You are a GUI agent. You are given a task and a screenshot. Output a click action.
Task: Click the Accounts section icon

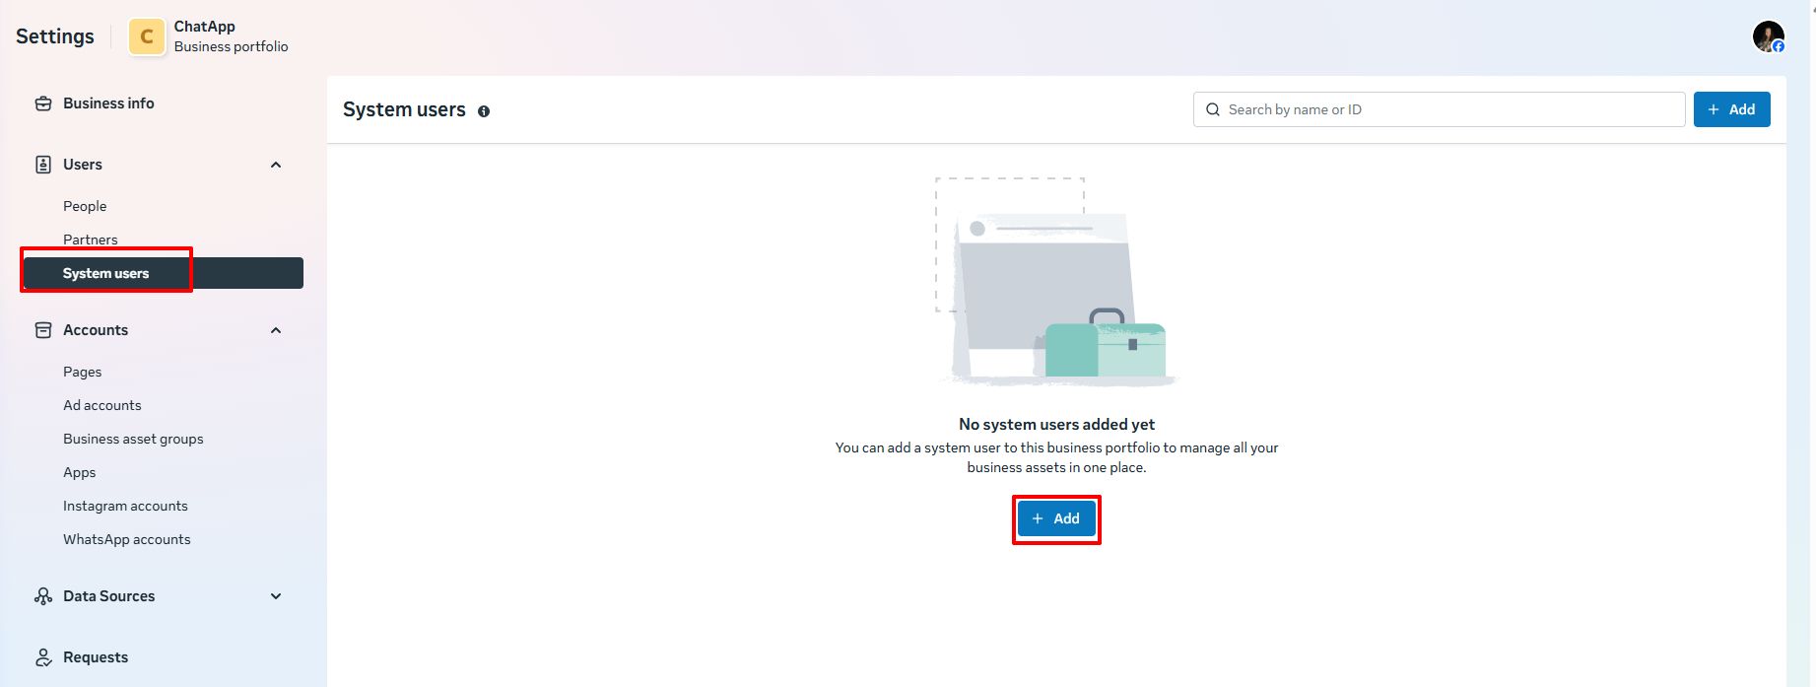[x=43, y=330]
